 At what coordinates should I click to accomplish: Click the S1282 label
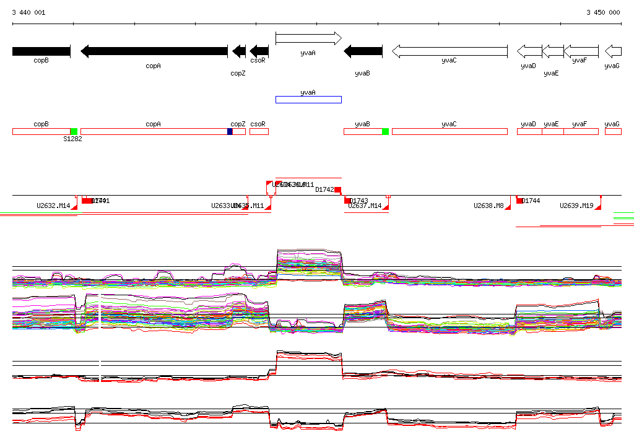73,139
